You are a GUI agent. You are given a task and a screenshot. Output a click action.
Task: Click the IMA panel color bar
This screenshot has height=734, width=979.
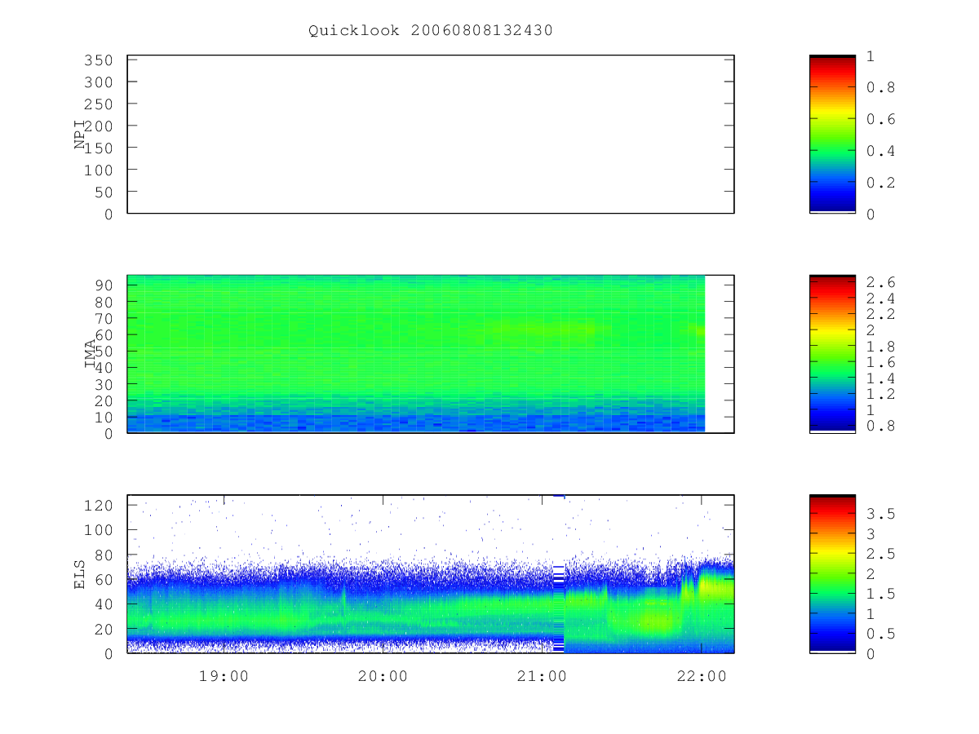point(832,354)
